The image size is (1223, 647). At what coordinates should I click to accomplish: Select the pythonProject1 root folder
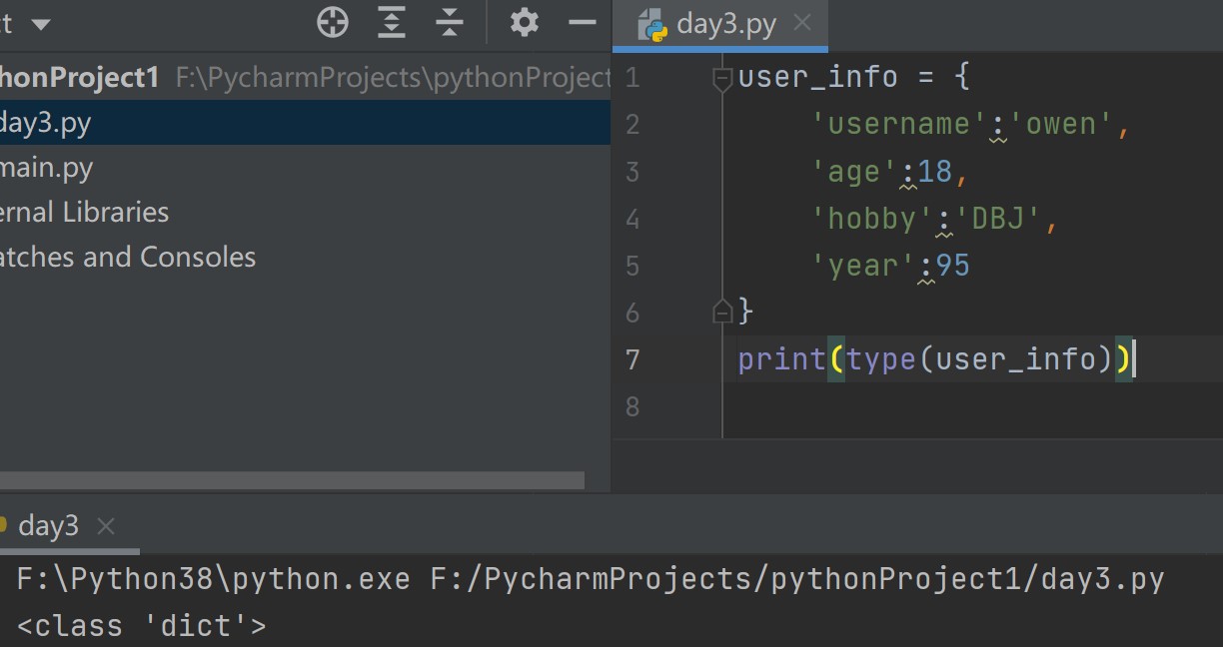point(80,78)
